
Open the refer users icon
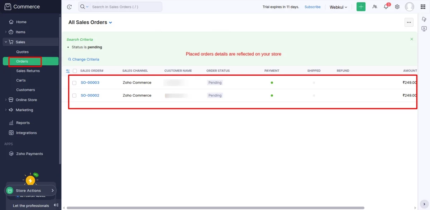(x=375, y=7)
